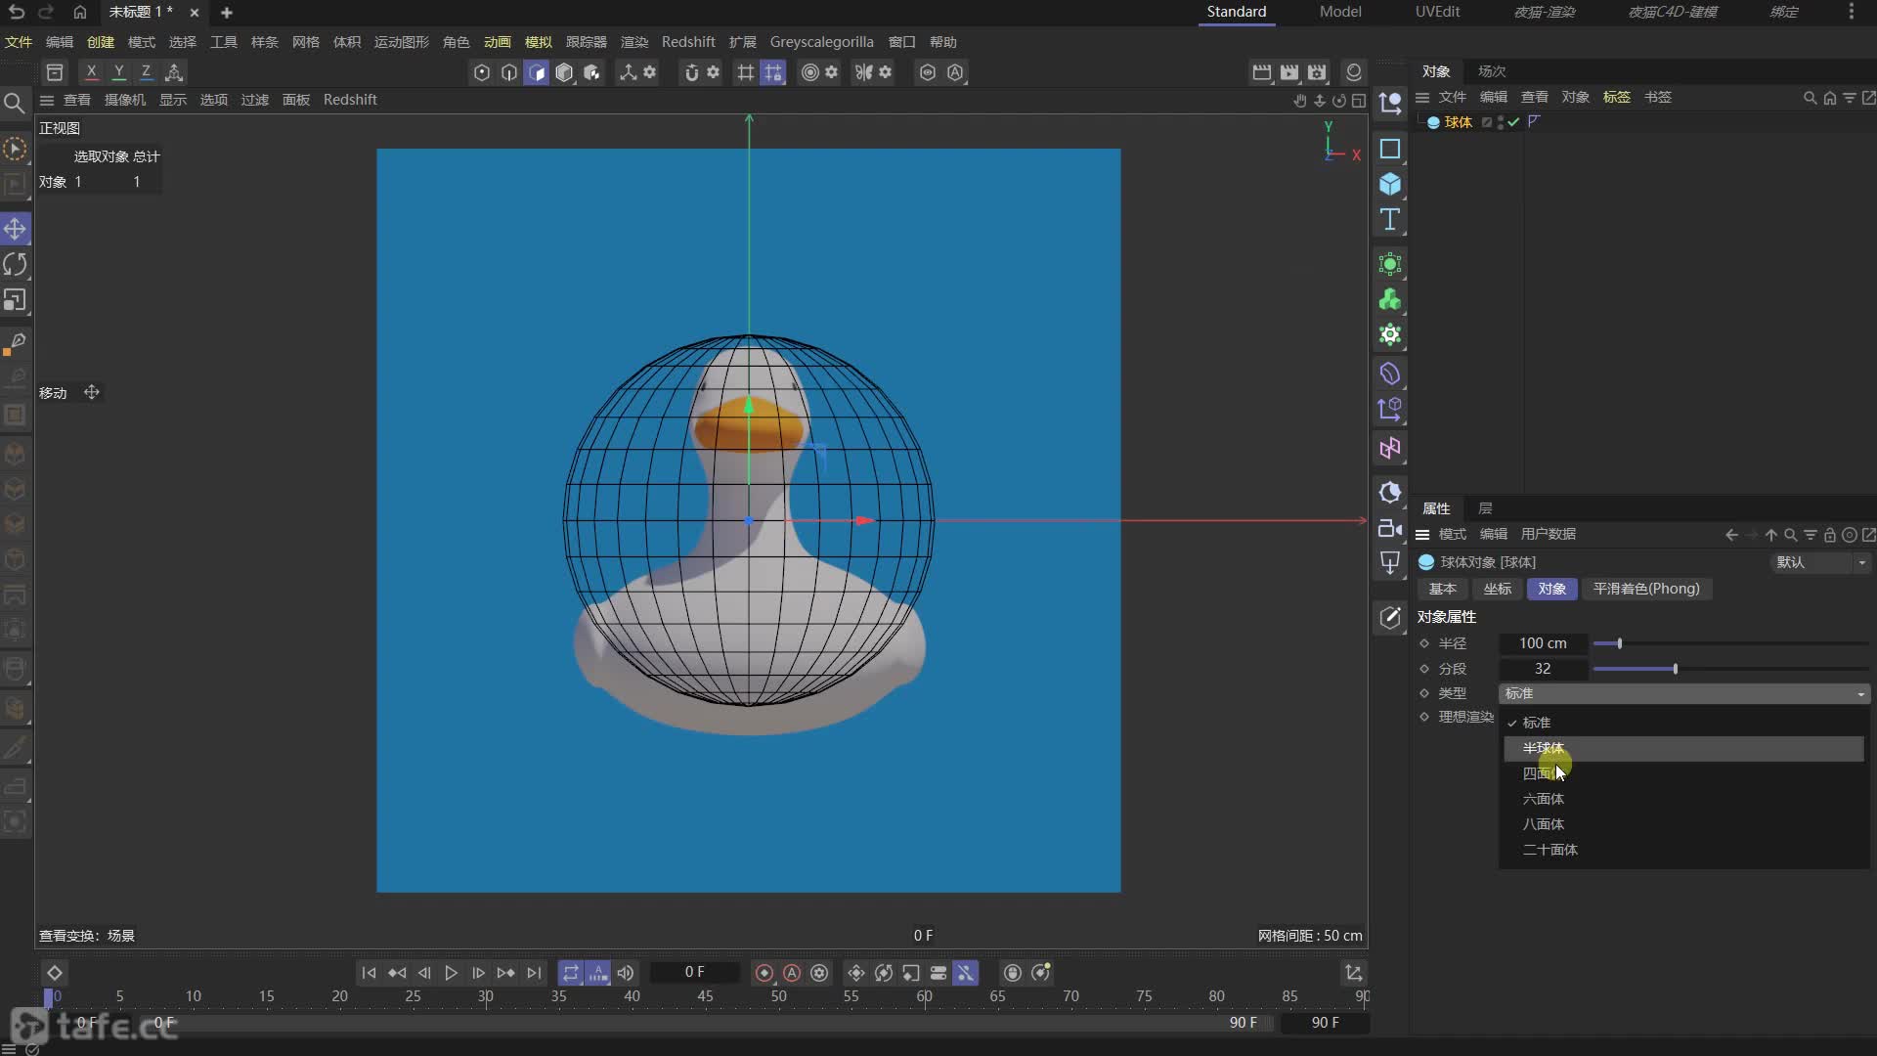Click frame 45 on the timeline ruler
1877x1056 pixels.
coord(705,996)
